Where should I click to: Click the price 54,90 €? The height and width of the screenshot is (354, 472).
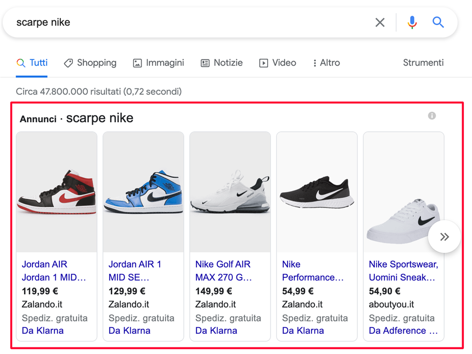click(x=384, y=291)
